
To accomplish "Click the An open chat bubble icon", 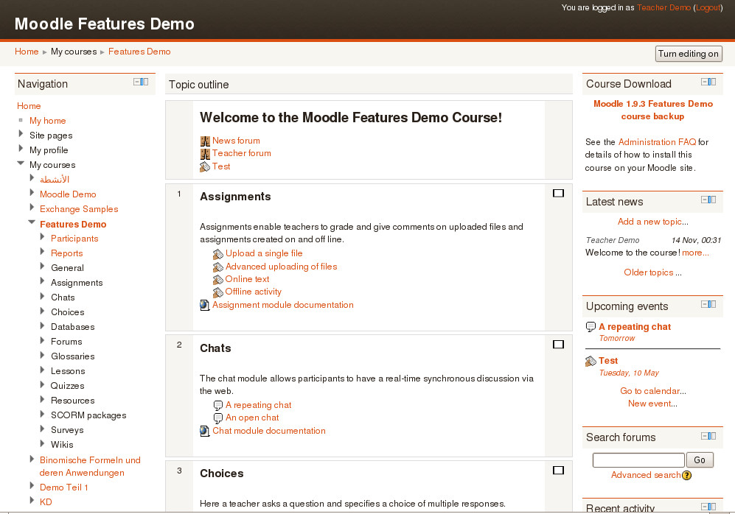I will tap(218, 418).
